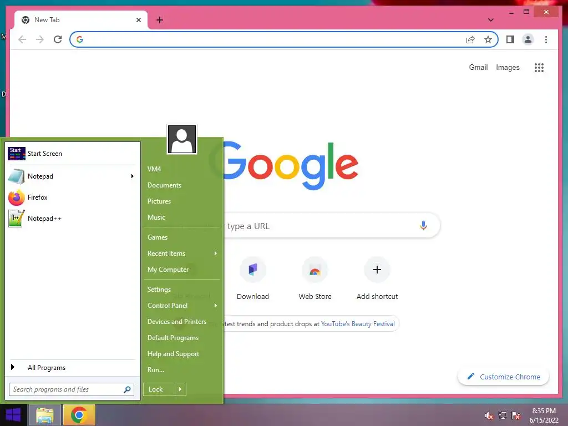
Task: Open a new tab with plus button
Action: [x=160, y=20]
